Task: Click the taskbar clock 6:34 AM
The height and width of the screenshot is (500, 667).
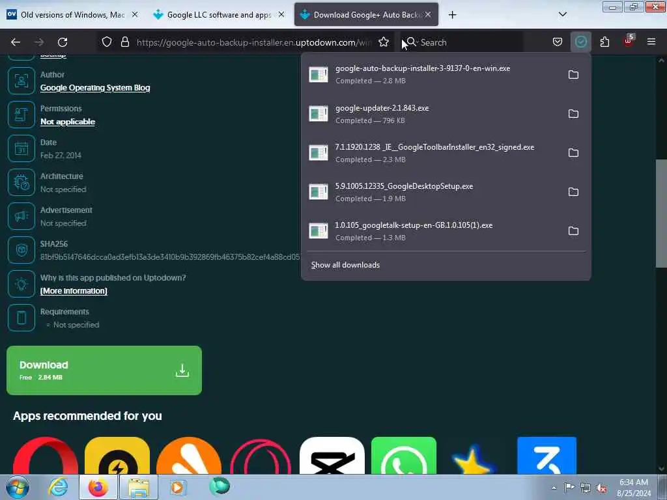Action: pos(634,488)
